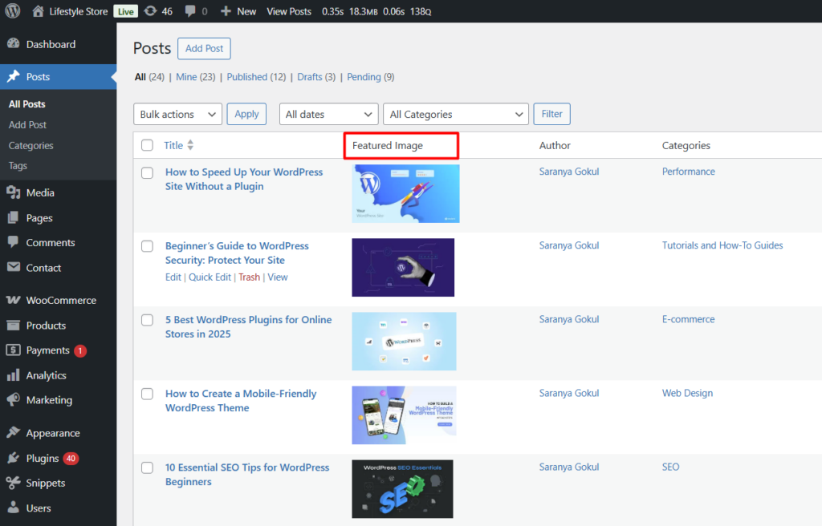This screenshot has width=822, height=526.
Task: Open the All Categories filter dropdown
Action: tap(455, 115)
